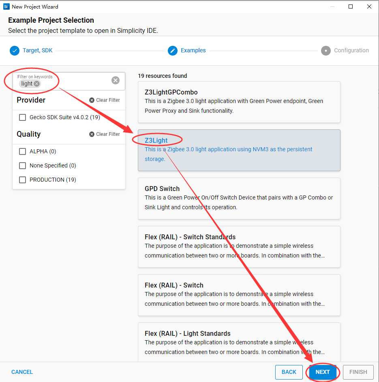Check the Gecko SDK Suite v4.0.2 checkbox

click(x=22, y=118)
